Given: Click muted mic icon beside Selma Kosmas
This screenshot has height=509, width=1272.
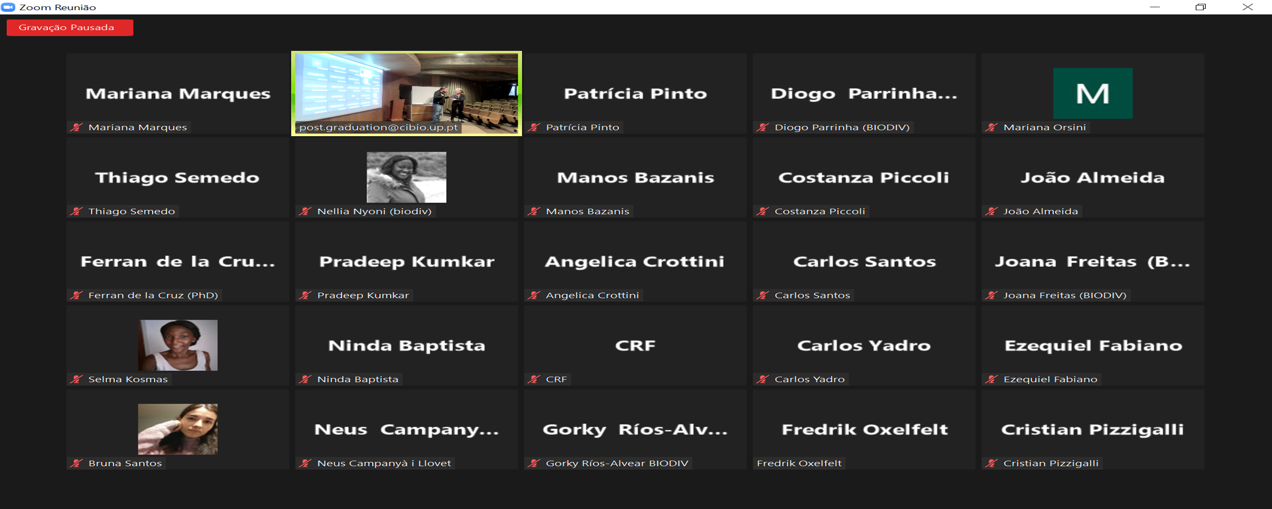Looking at the screenshot, I should pyautogui.click(x=76, y=379).
